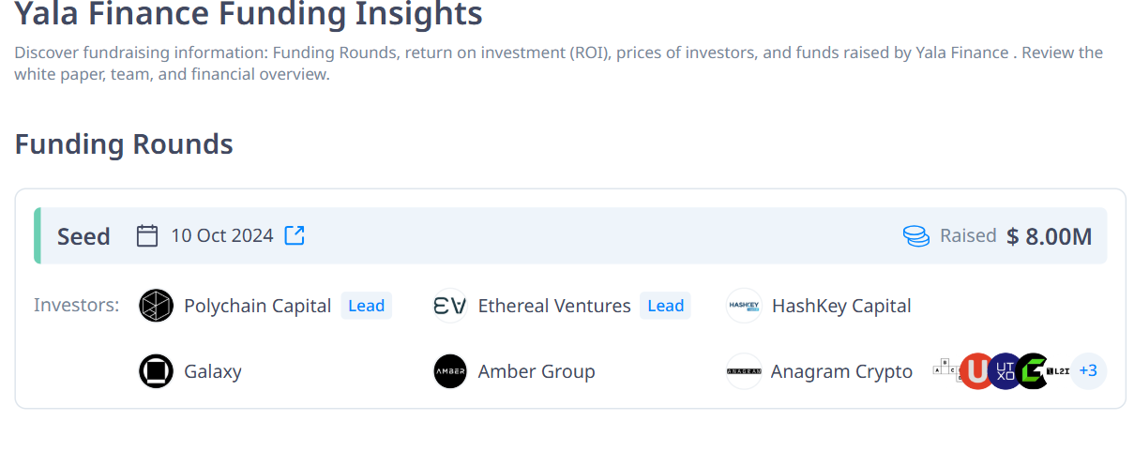Viewport: 1134px width, 466px height.
Task: Open HashKey Capital investor link
Action: [841, 306]
